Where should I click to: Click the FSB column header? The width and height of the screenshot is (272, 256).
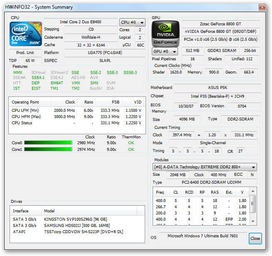109,102
